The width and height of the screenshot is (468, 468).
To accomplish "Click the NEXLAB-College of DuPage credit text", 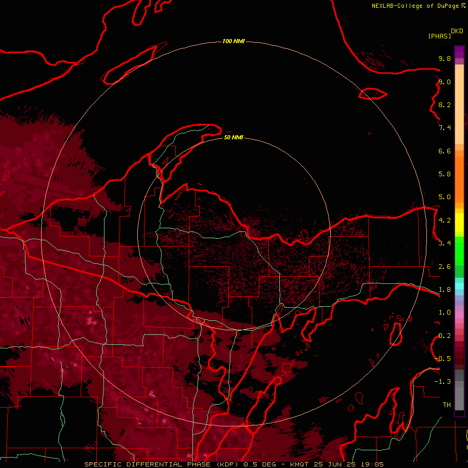I will pyautogui.click(x=417, y=6).
